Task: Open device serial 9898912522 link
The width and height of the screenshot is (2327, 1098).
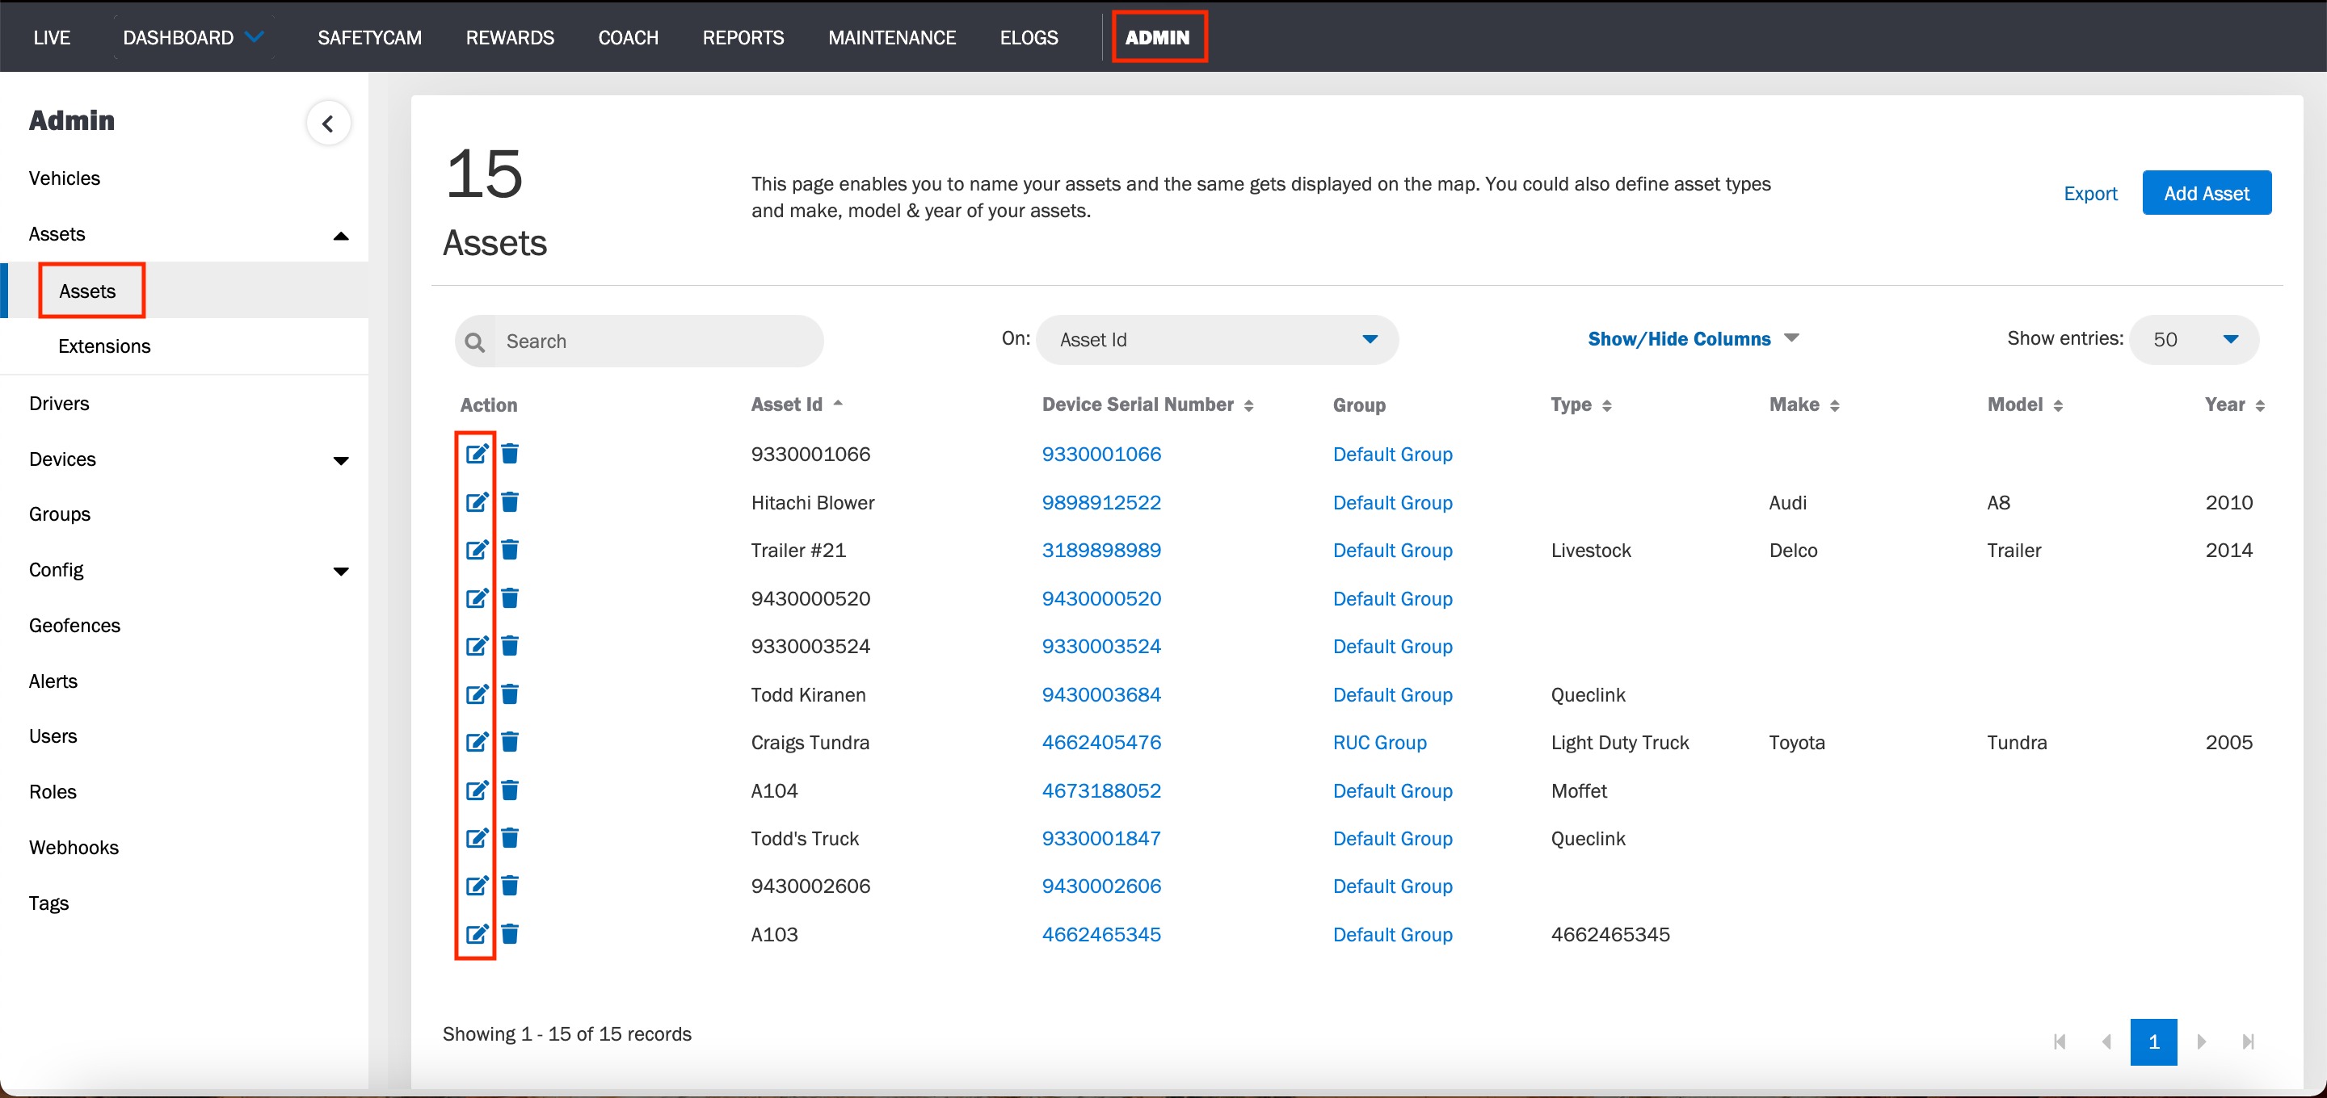Action: [x=1101, y=502]
